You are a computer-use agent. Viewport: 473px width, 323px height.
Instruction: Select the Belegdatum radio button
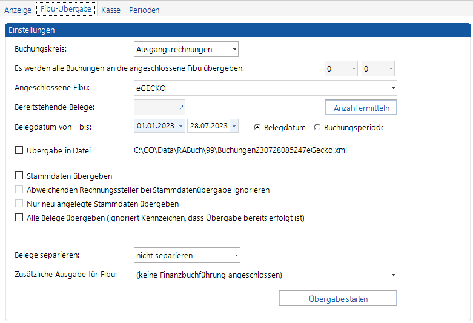coord(257,127)
